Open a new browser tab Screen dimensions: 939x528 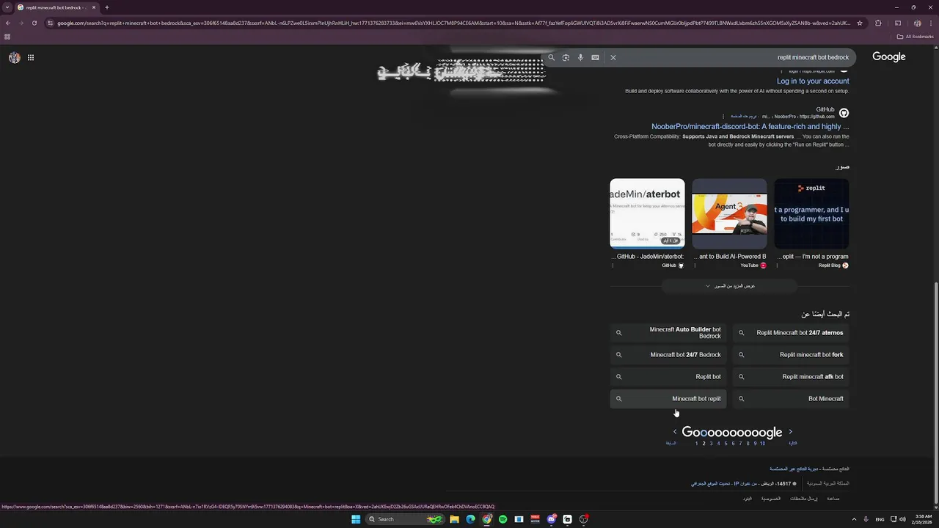point(107,7)
